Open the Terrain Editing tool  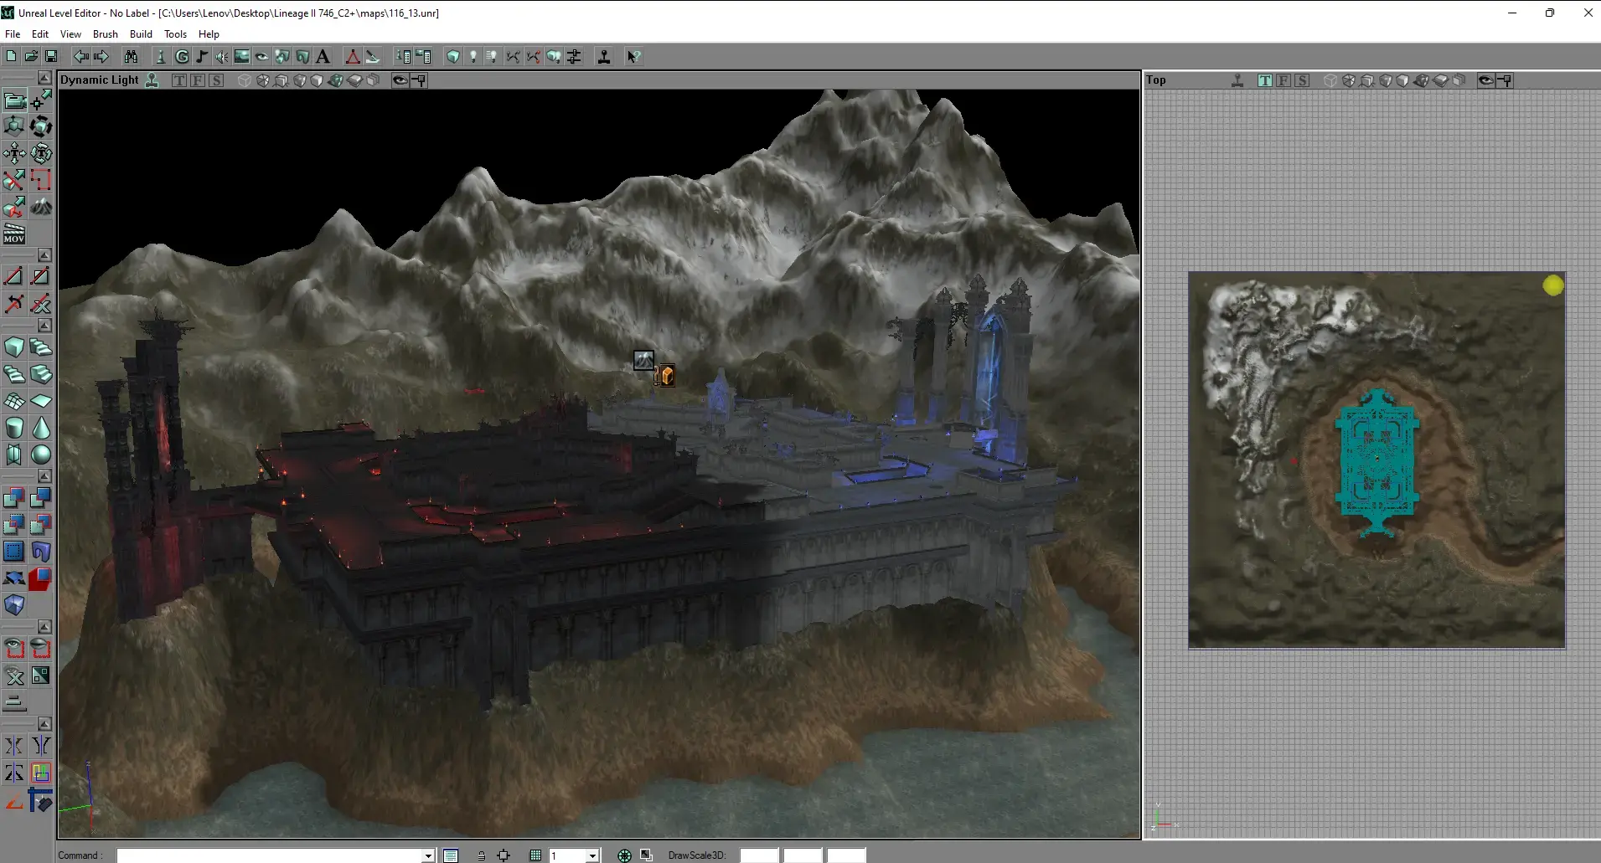click(x=41, y=208)
